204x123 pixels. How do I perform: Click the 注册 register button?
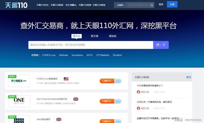(172, 4)
